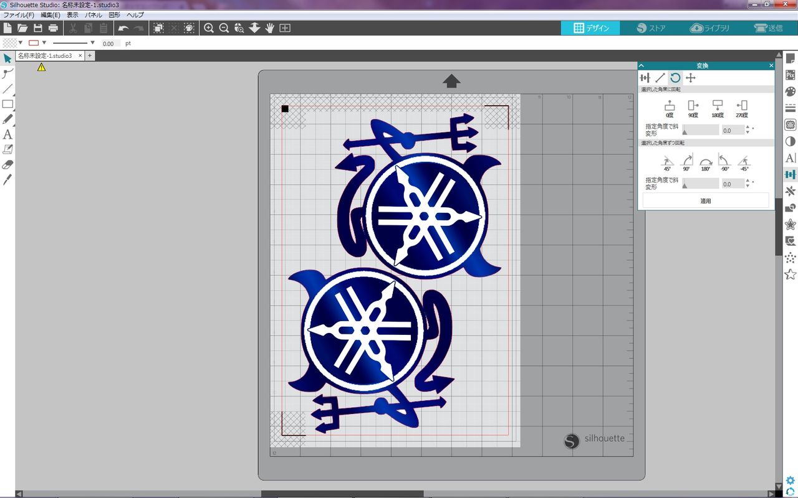Viewport: 798px width, 498px height.
Task: Switch to the Move tab in transform panel
Action: pyautogui.click(x=691, y=78)
